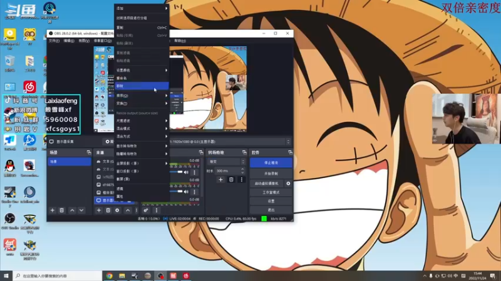The image size is (501, 281).
Task: Click the 启动虚拟摄像机 button
Action: (x=267, y=184)
